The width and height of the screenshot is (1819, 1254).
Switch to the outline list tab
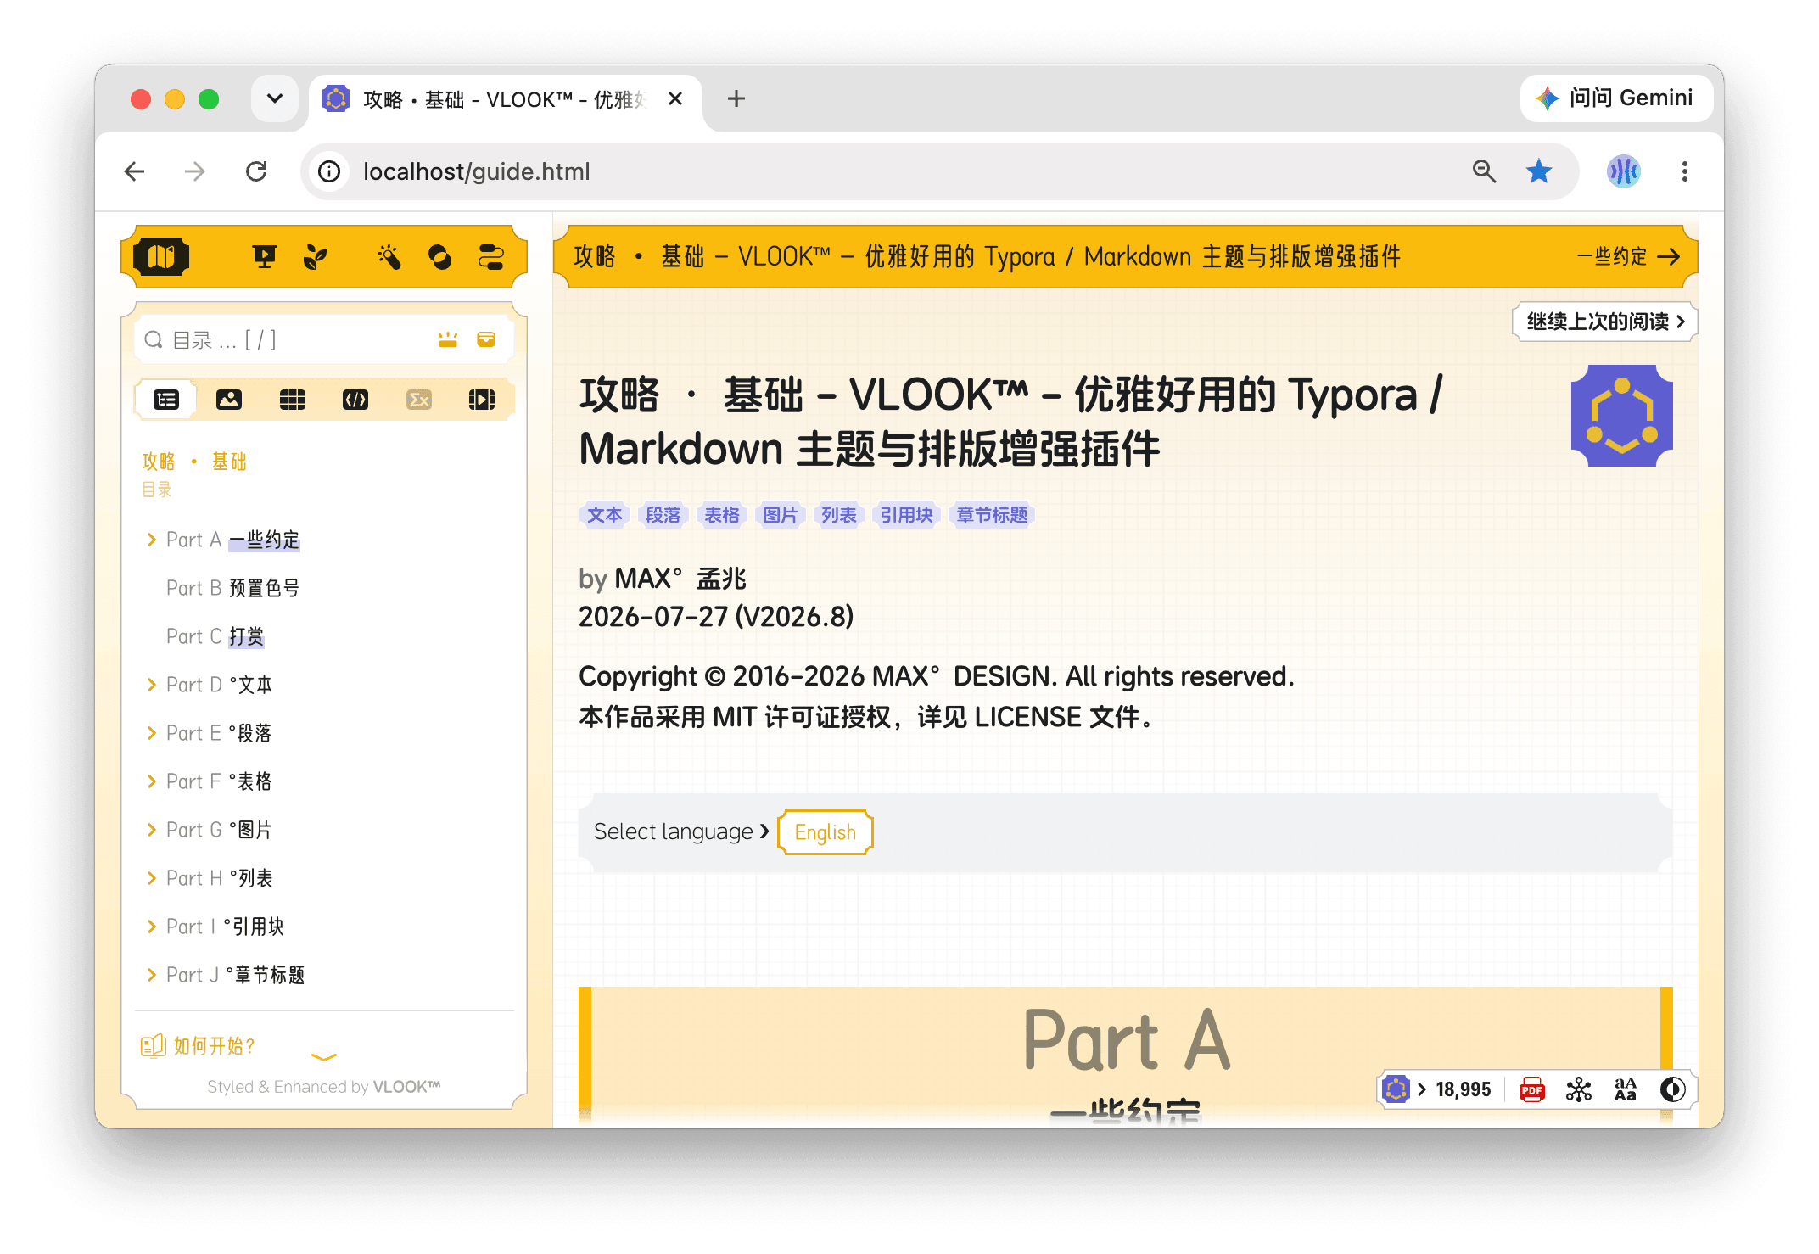click(x=166, y=400)
